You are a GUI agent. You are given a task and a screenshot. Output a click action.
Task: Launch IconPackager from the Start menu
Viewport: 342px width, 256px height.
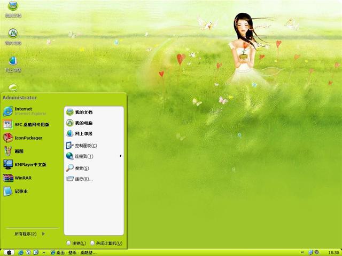tap(22, 138)
